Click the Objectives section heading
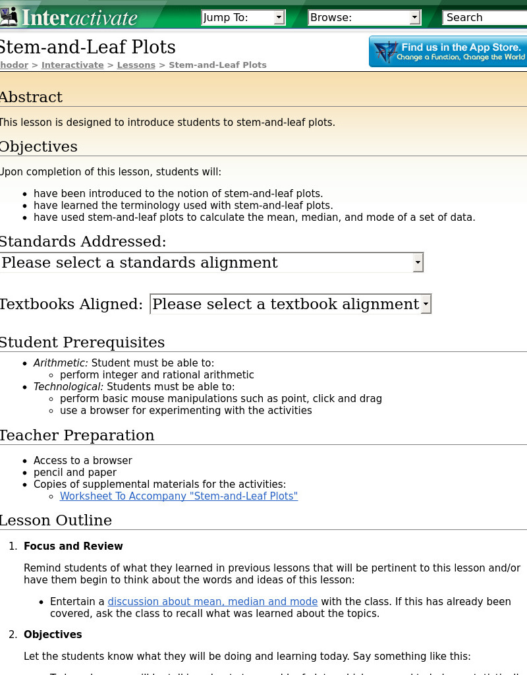This screenshot has height=675, width=527. click(38, 146)
